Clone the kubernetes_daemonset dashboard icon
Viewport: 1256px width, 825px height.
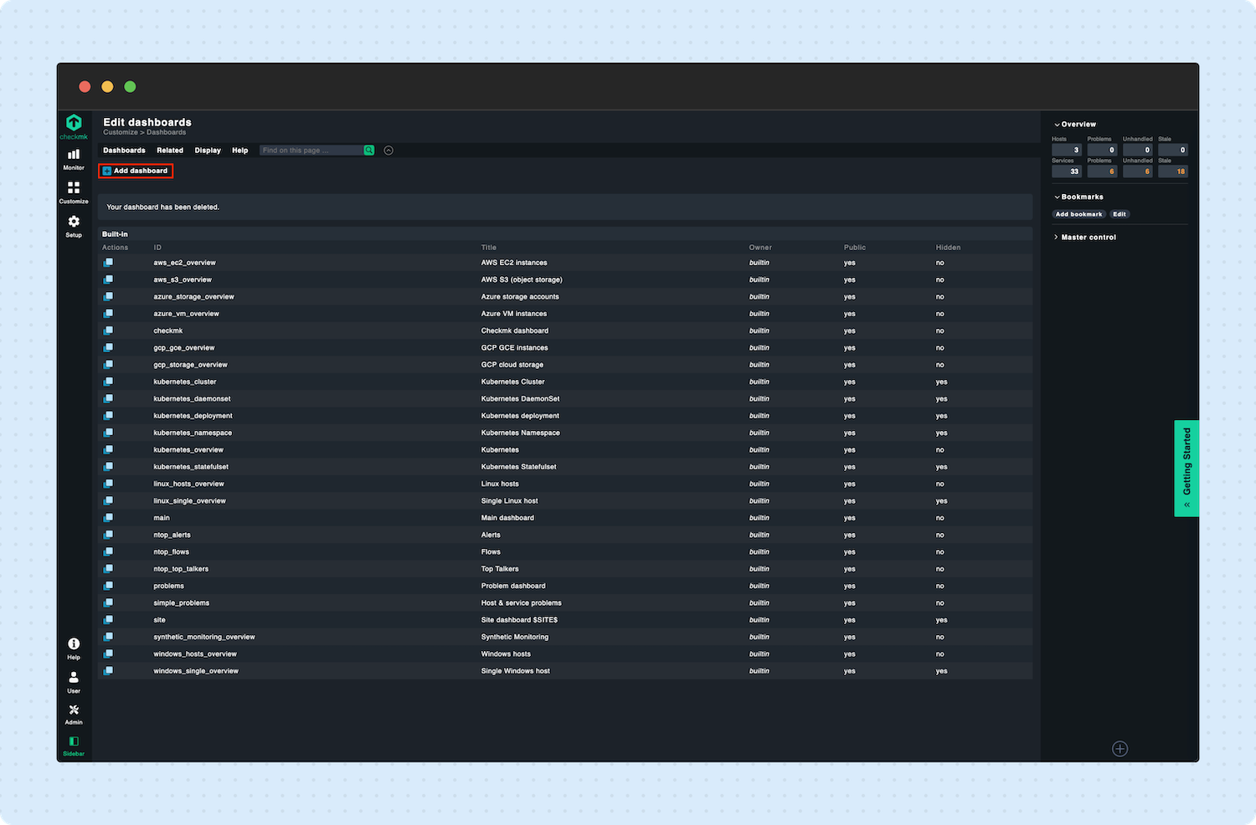coord(108,398)
